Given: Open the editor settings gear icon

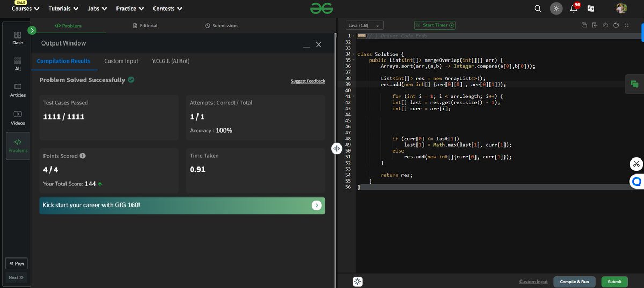Looking at the screenshot, I should [x=605, y=25].
